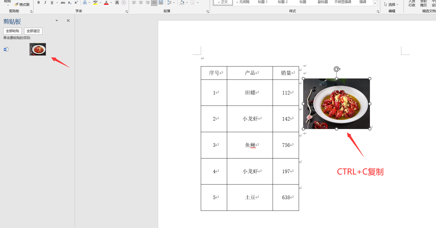436x228 pixels.
Task: Click the 全部粘贴 (Paste All) button
Action: [12, 31]
